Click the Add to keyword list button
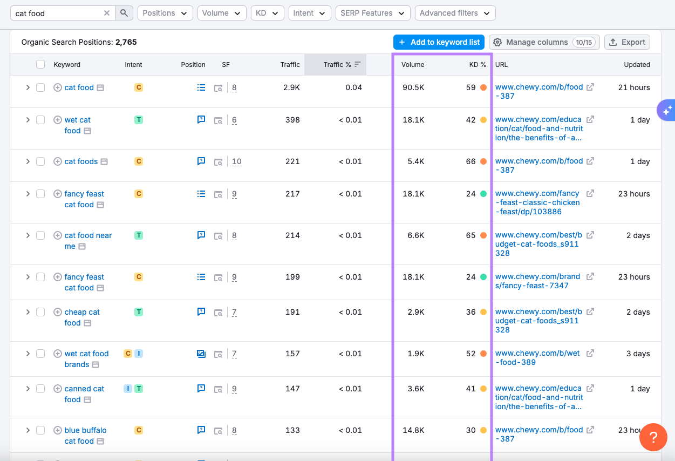This screenshot has height=461, width=675. click(439, 42)
